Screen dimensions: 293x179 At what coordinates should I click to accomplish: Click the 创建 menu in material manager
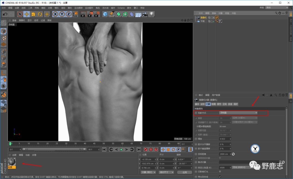14,155
